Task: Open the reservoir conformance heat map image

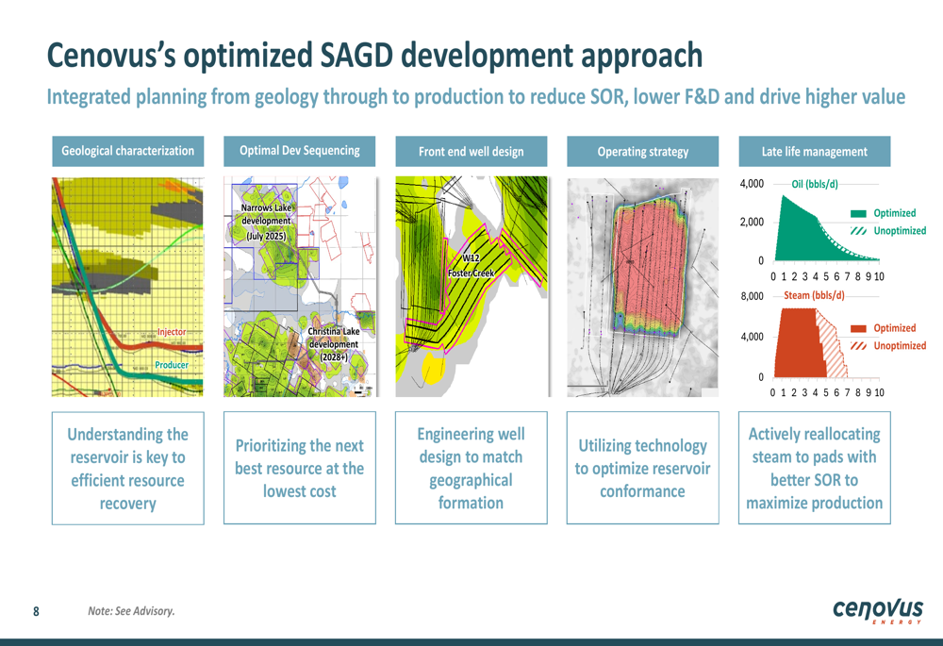Action: tap(643, 287)
